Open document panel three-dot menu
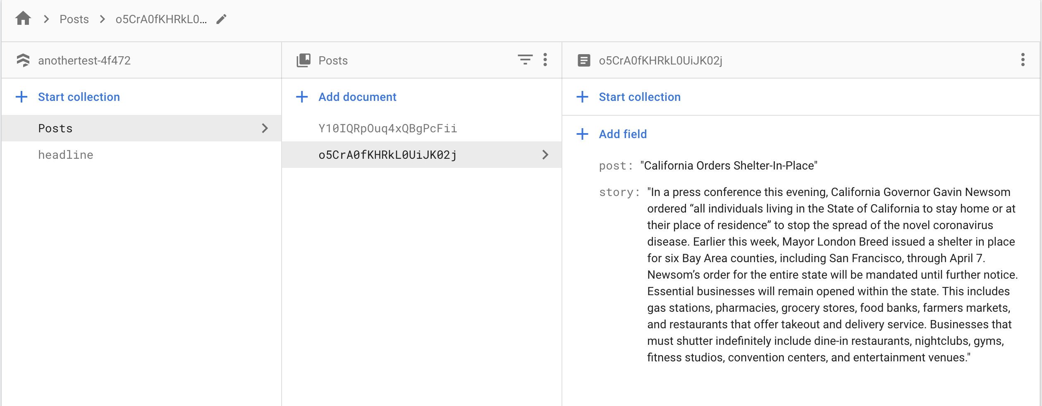 pos(1023,60)
